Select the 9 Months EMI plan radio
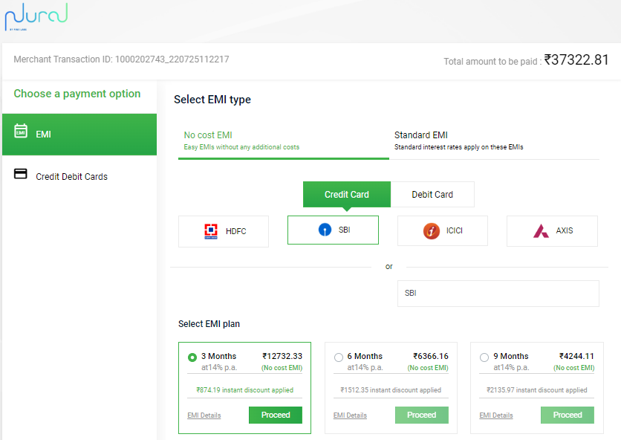The height and width of the screenshot is (440, 621). tap(484, 357)
